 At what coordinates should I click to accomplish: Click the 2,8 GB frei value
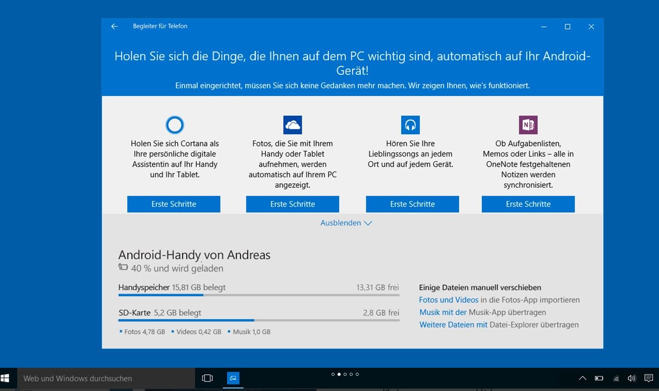click(381, 313)
